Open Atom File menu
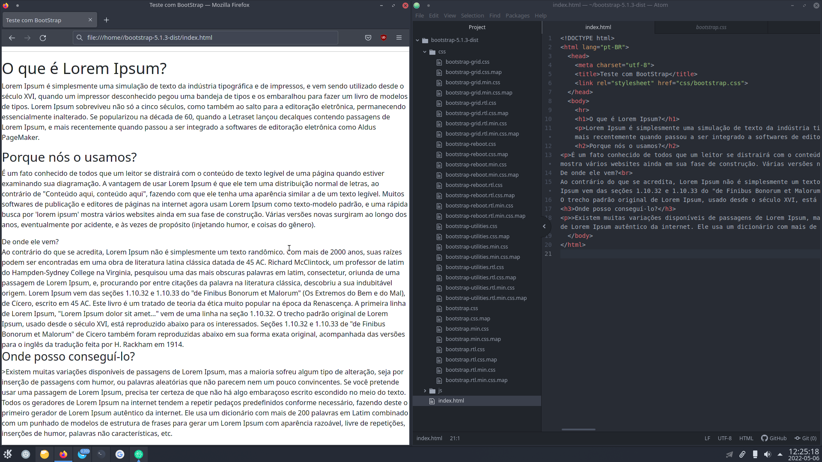The image size is (822, 462). point(420,15)
